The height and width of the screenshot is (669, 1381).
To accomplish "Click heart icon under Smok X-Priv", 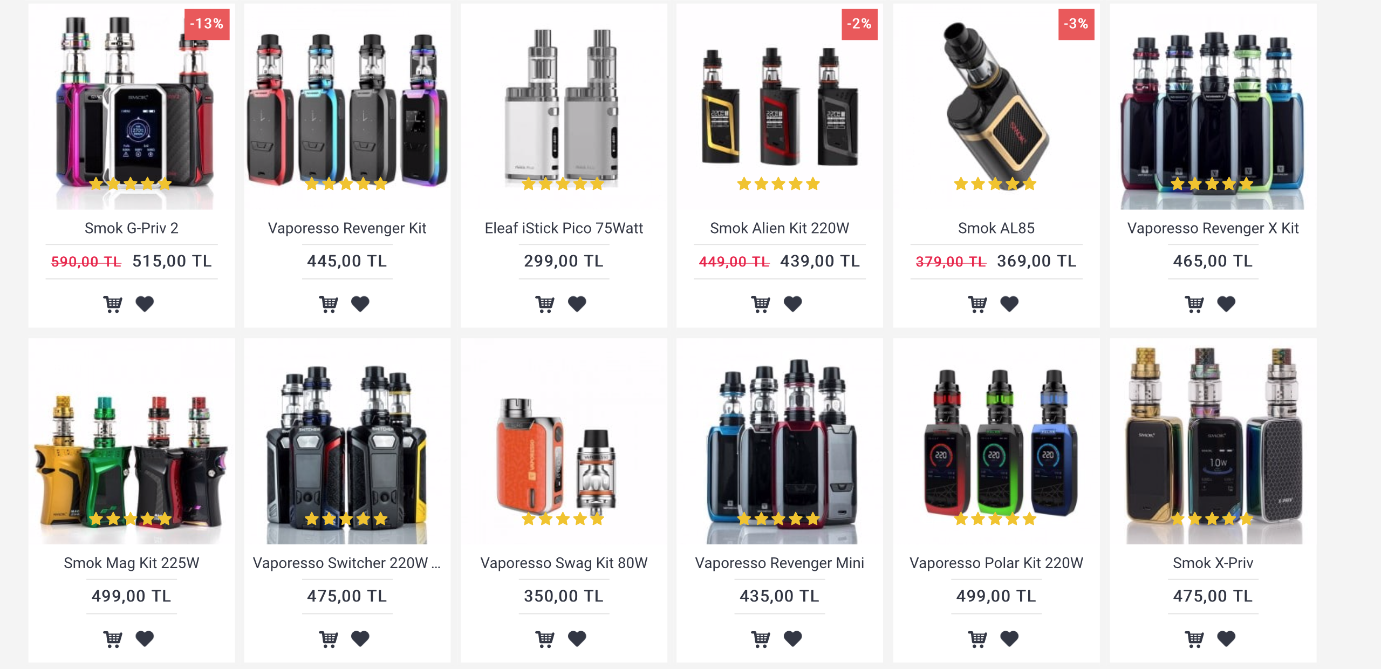I will 1226,639.
